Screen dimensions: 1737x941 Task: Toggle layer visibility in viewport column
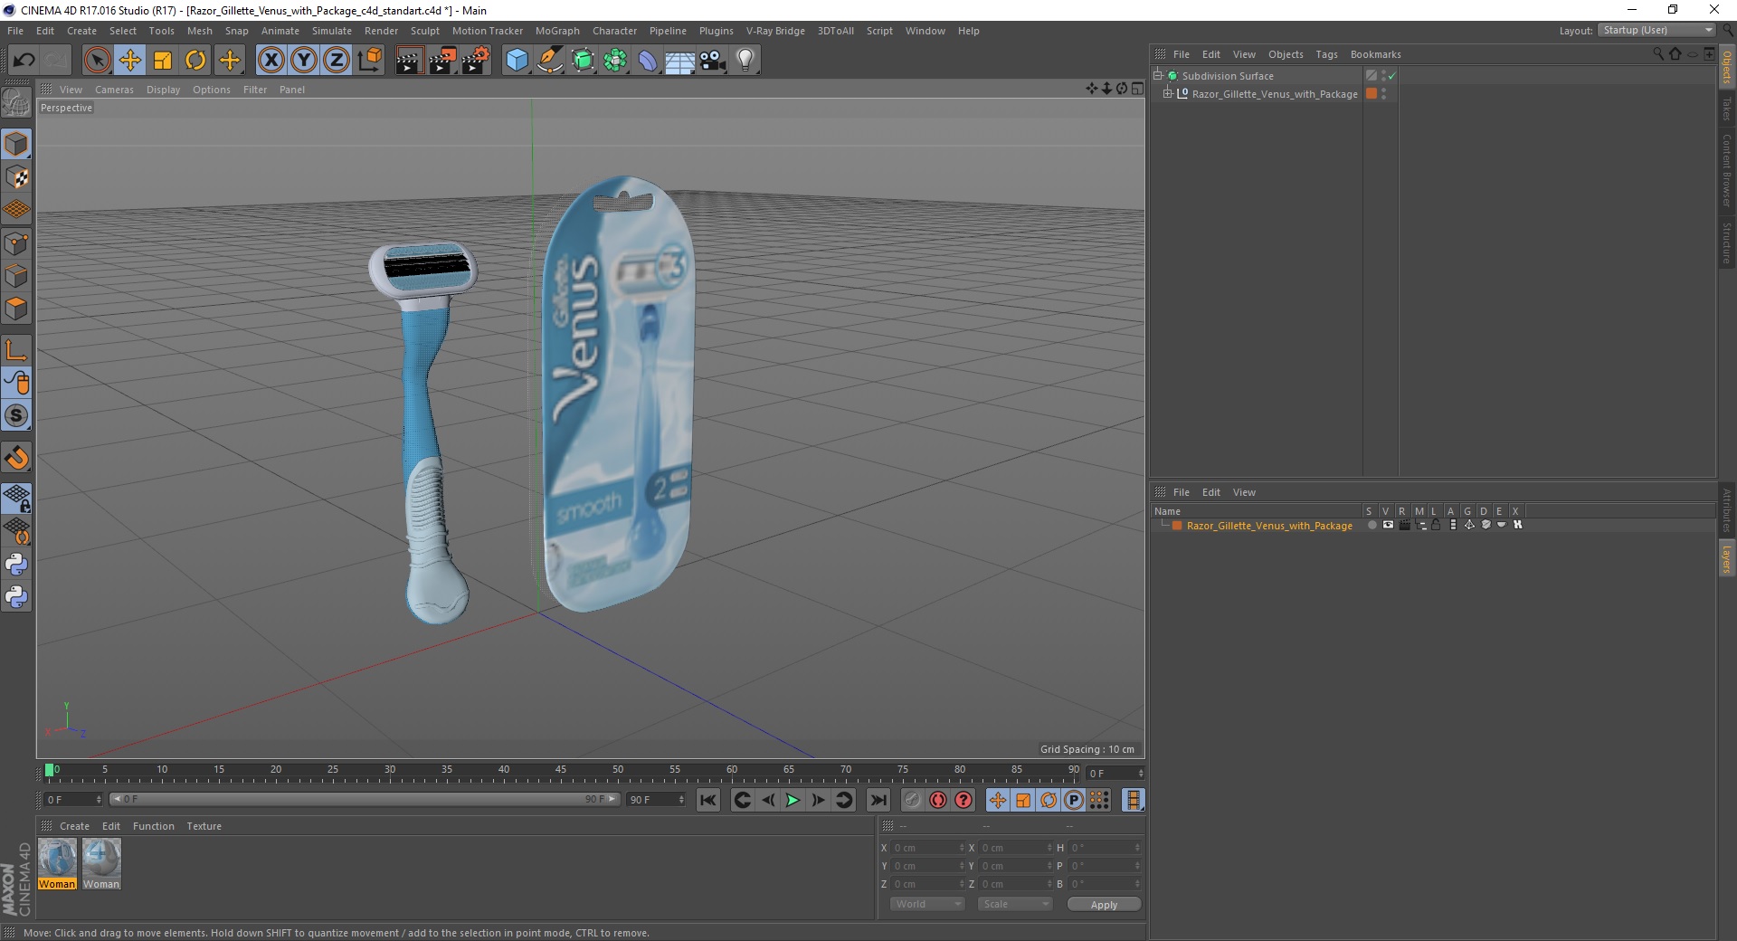(x=1388, y=525)
